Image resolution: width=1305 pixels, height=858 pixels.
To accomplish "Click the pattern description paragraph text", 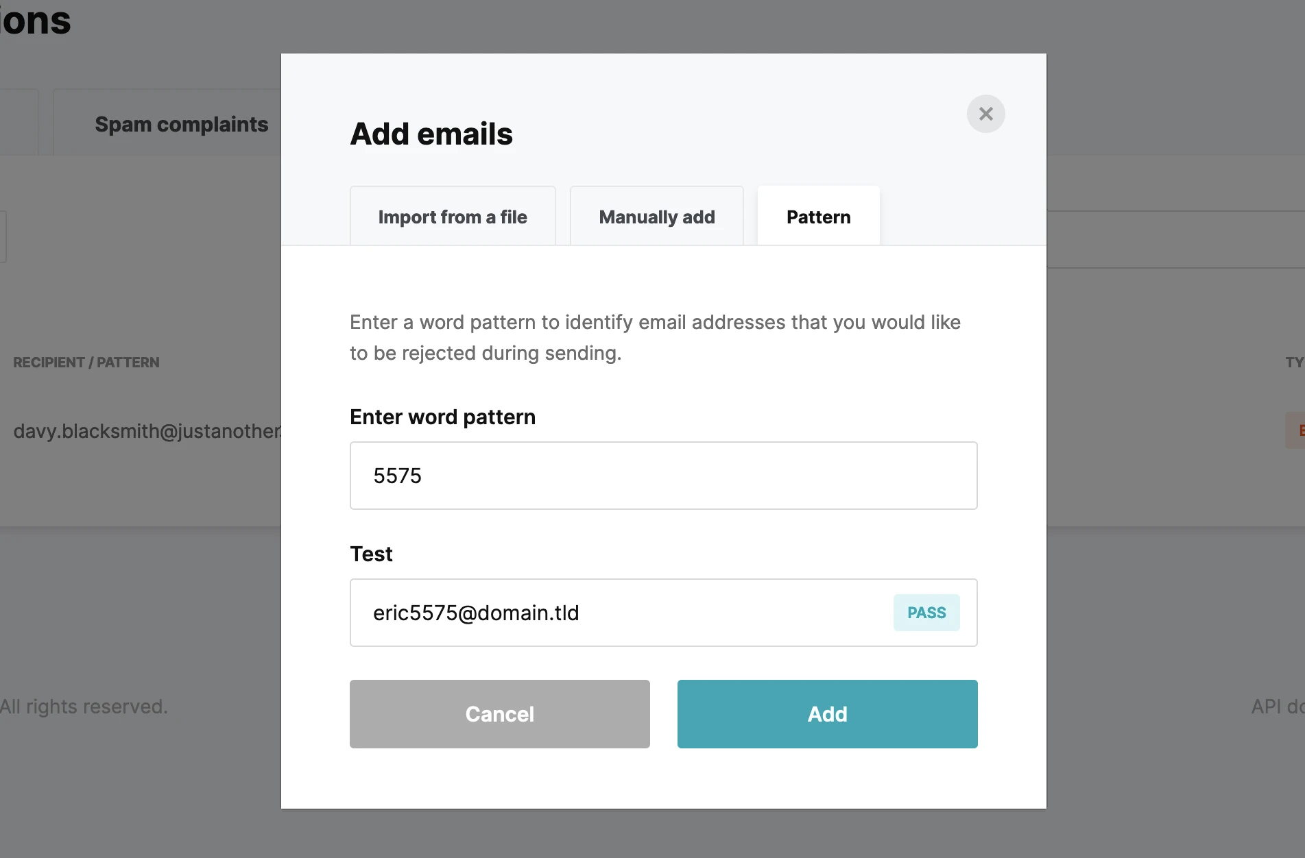I will [655, 337].
